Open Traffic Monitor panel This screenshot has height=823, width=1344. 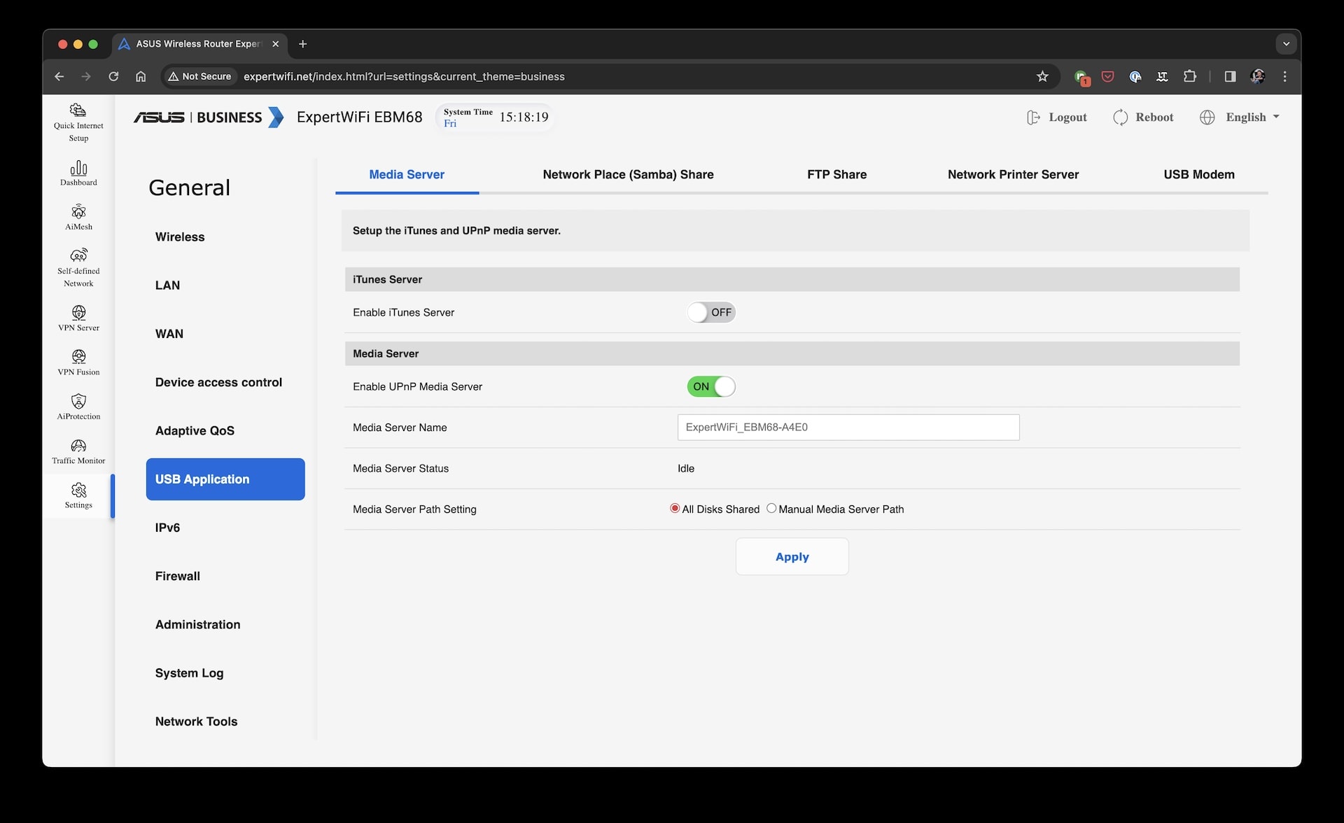(x=78, y=453)
